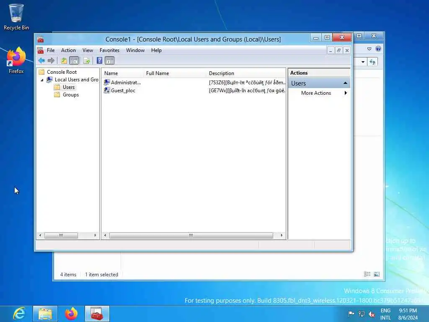429x322 pixels.
Task: Open the Window menu
Action: tap(135, 50)
